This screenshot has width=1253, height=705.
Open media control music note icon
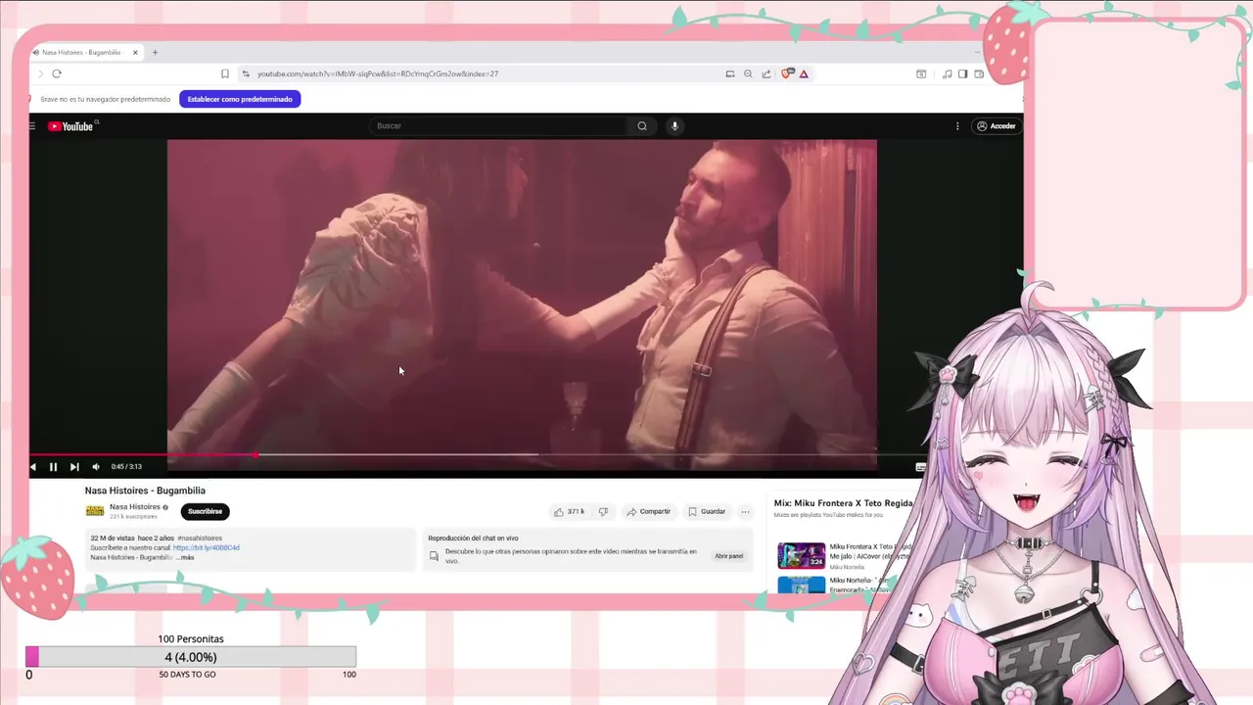pyautogui.click(x=947, y=73)
